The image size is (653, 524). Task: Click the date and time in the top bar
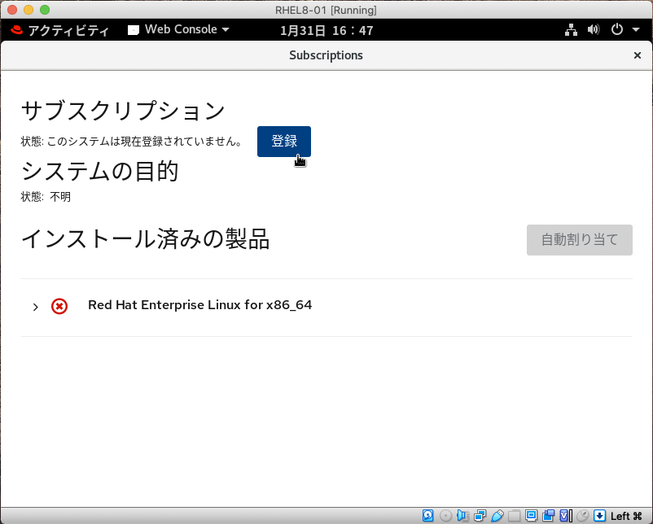(326, 29)
